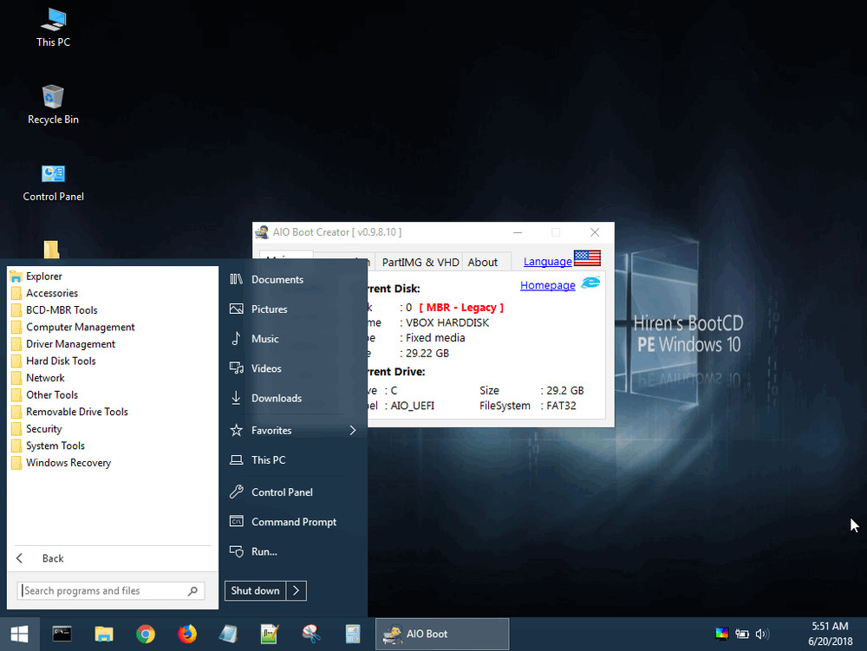This screenshot has height=651, width=867.
Task: Open Control Panel from the desktop
Action: pyautogui.click(x=53, y=174)
